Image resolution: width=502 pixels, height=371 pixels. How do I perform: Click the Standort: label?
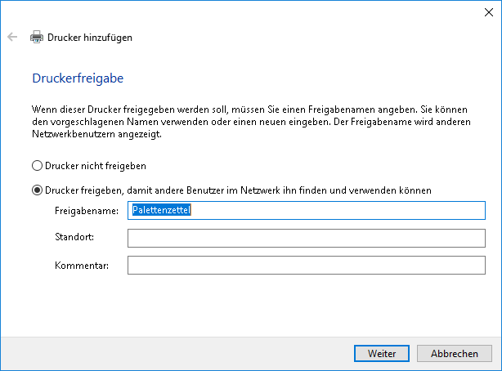(75, 238)
